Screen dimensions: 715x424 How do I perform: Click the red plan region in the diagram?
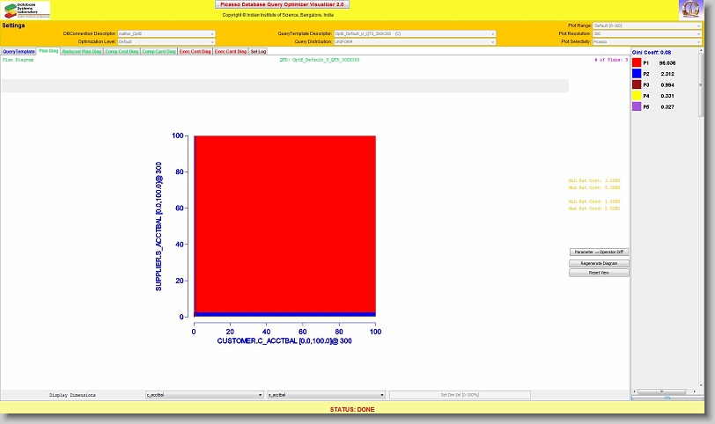click(284, 220)
